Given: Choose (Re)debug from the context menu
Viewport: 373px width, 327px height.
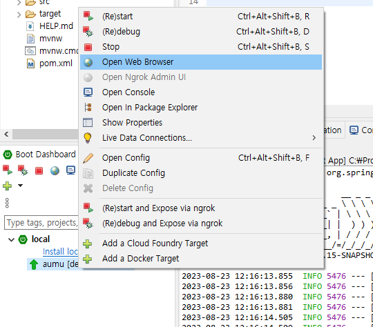Looking at the screenshot, I should [201, 32].
